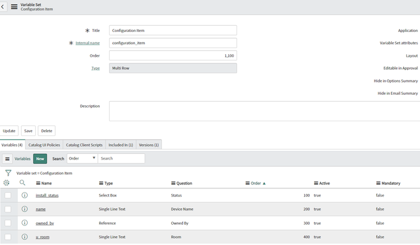Click the Reference type cell
This screenshot has height=245, width=420.
107,223
